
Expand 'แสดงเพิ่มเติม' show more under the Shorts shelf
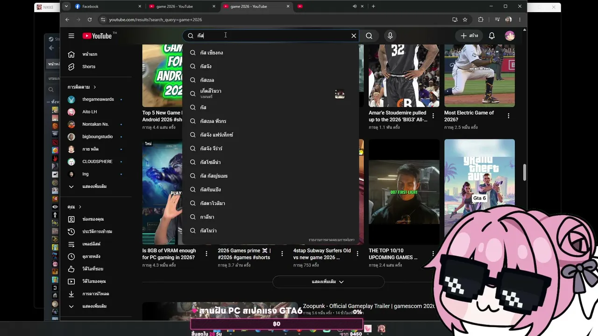coord(328,282)
